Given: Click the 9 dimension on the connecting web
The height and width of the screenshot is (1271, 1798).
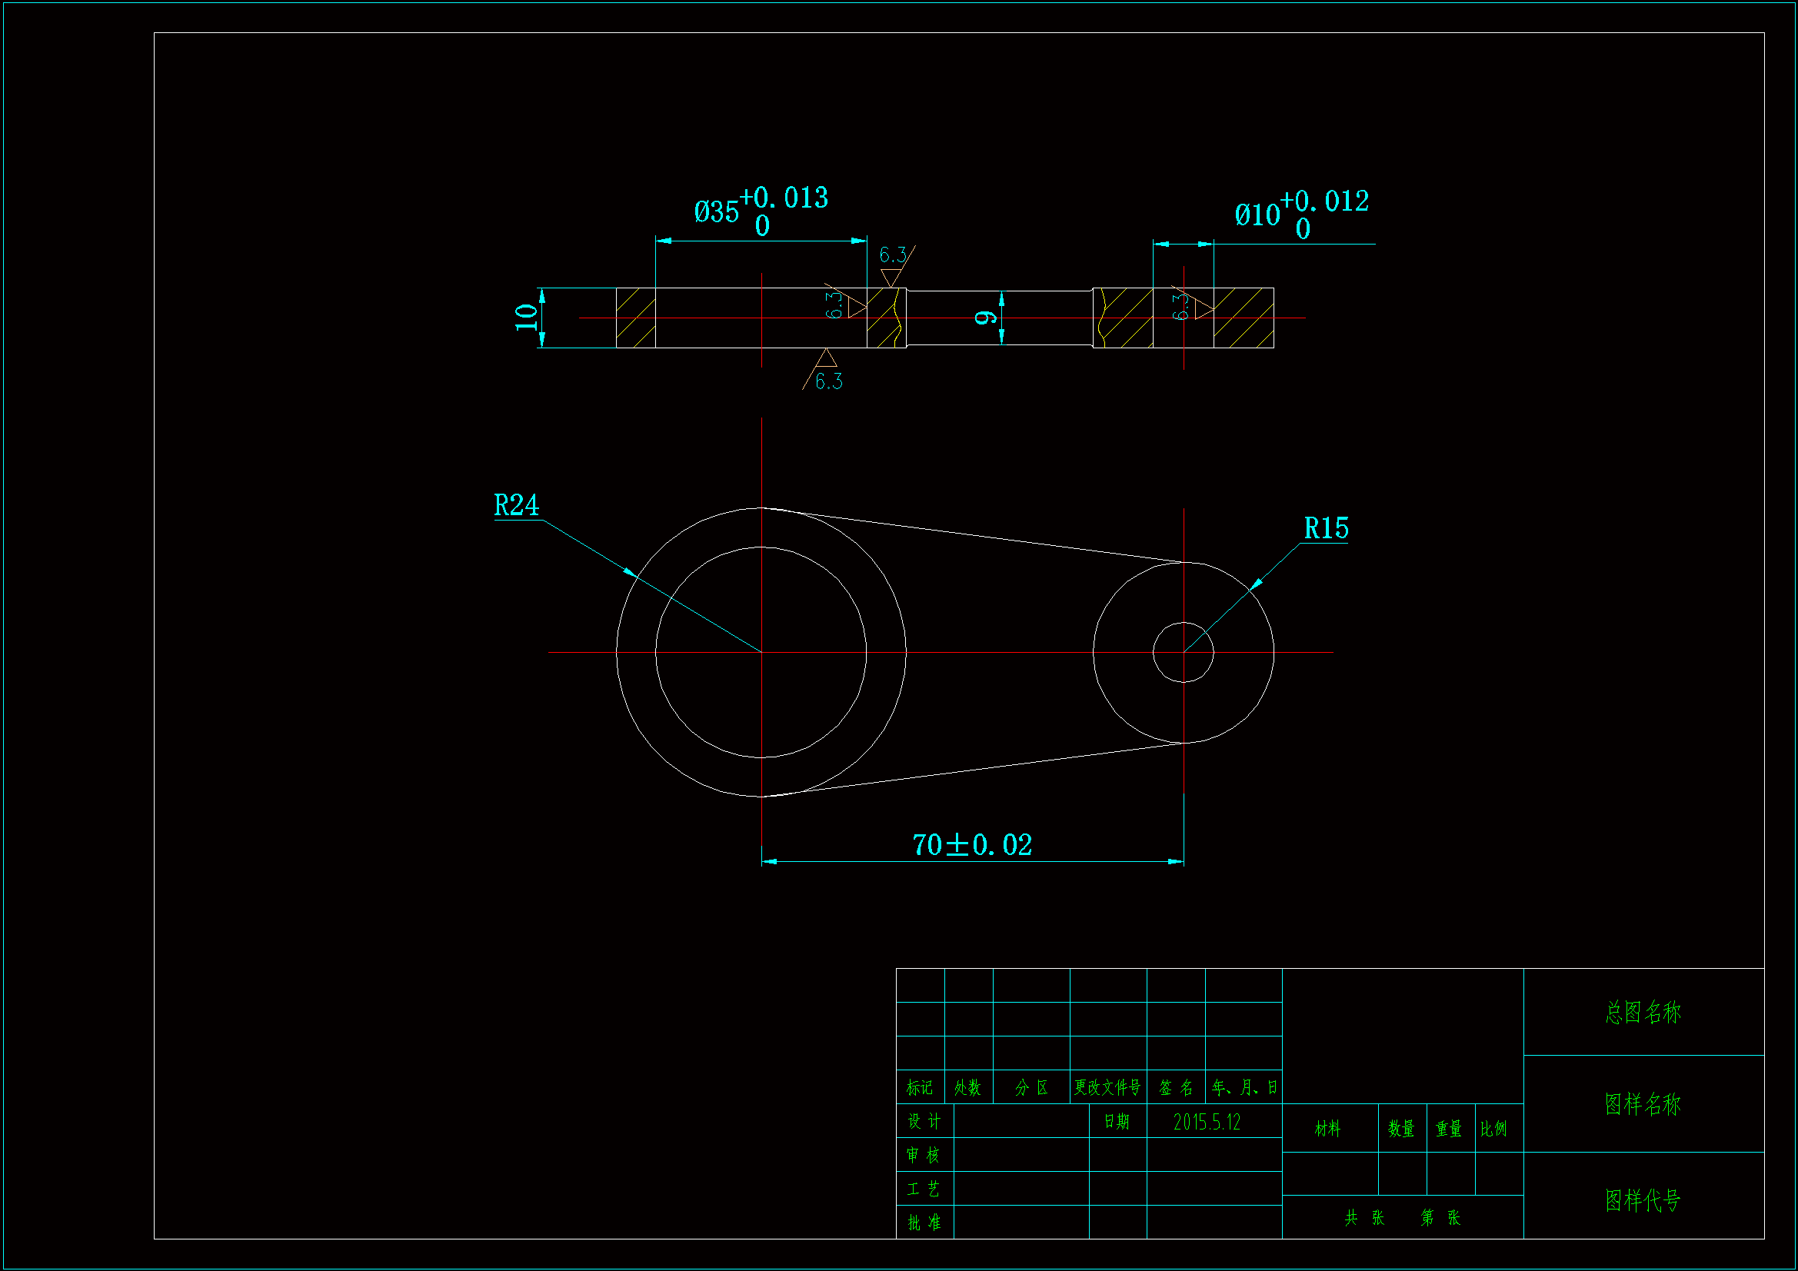Looking at the screenshot, I should coord(986,317).
